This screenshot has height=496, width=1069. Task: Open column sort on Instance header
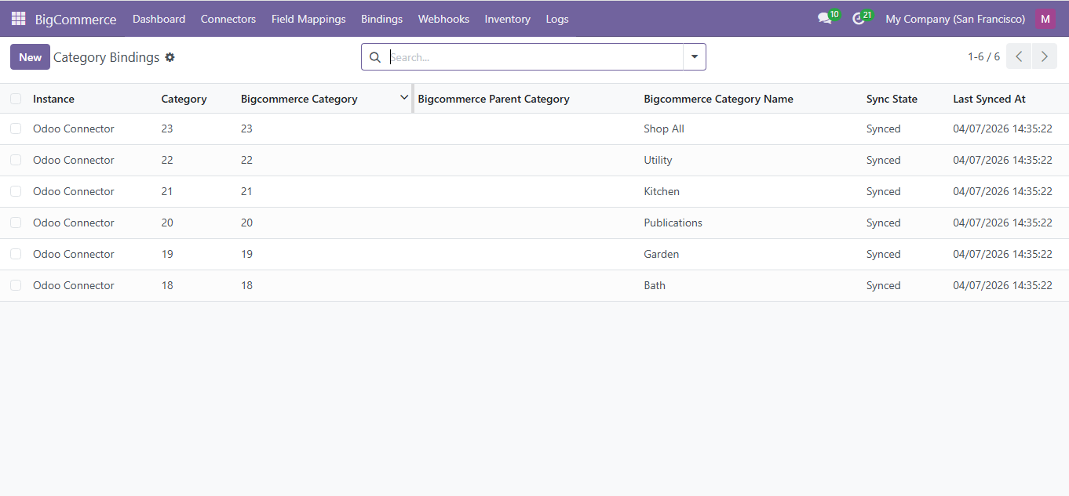53,98
